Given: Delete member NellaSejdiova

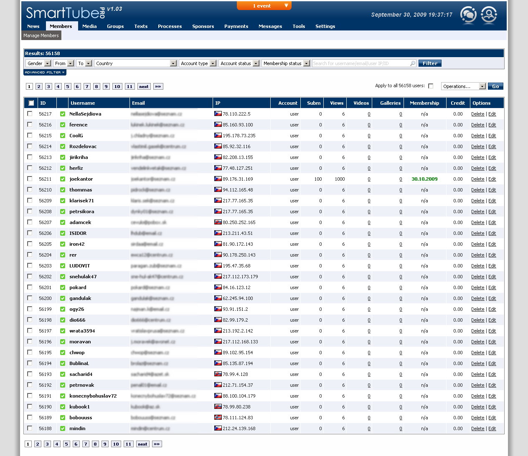Looking at the screenshot, I should 477,114.
